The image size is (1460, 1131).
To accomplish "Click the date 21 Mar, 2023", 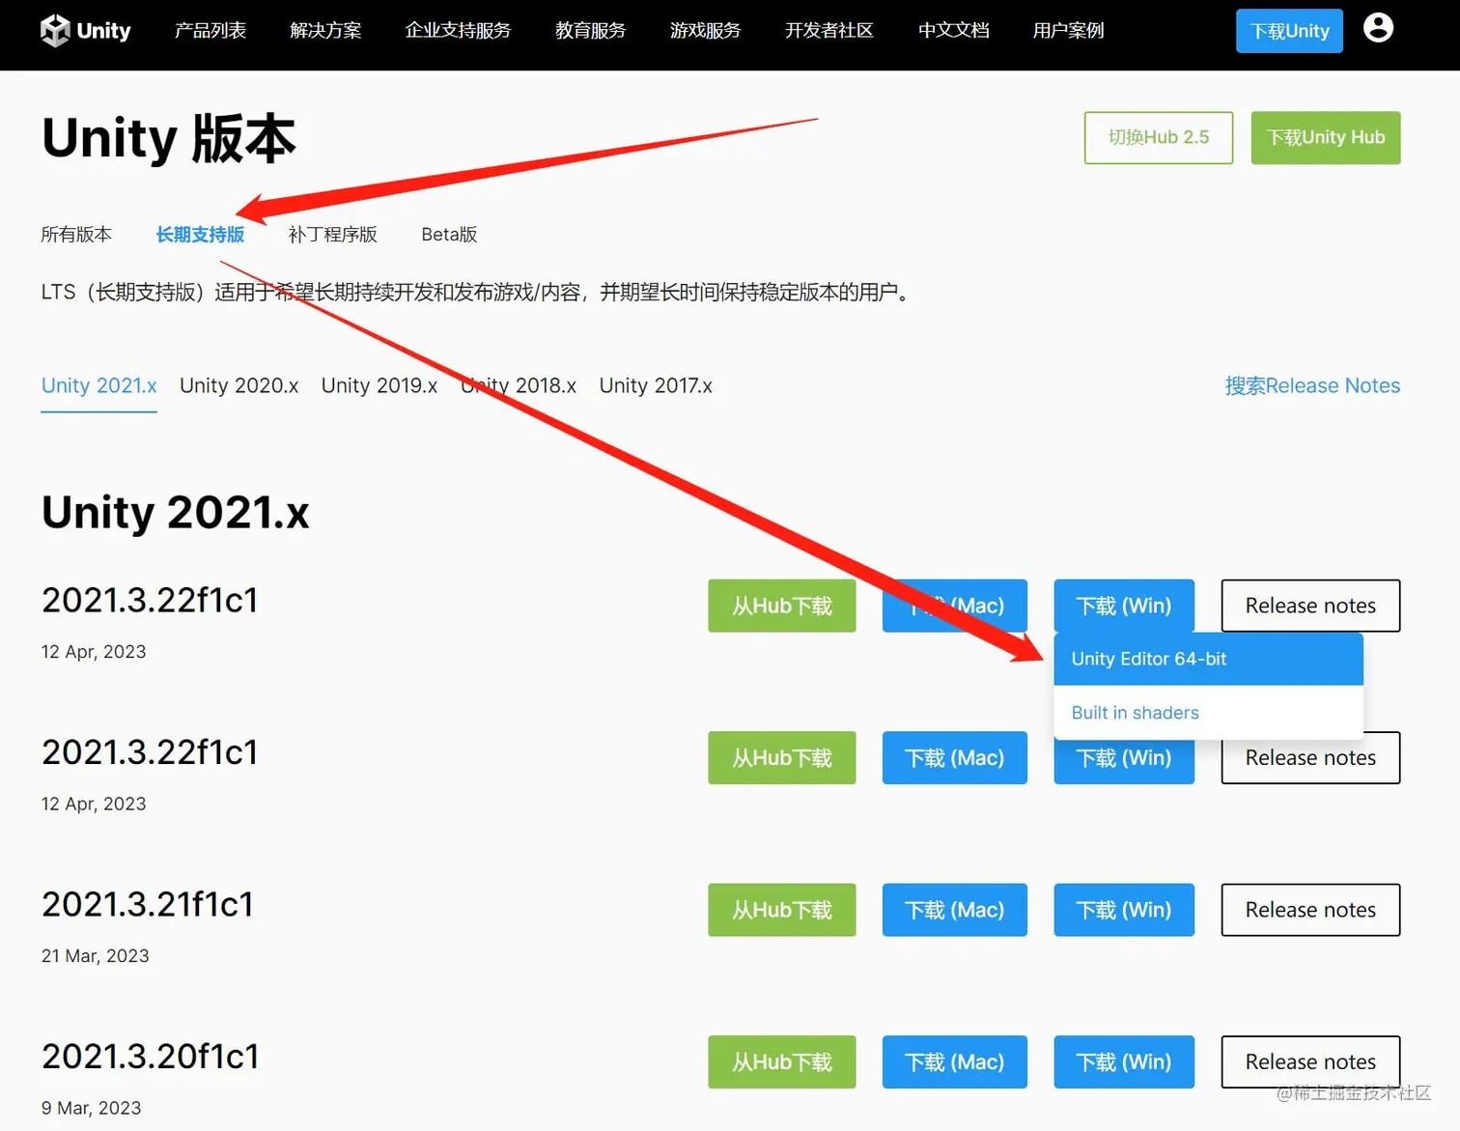I will tap(95, 956).
